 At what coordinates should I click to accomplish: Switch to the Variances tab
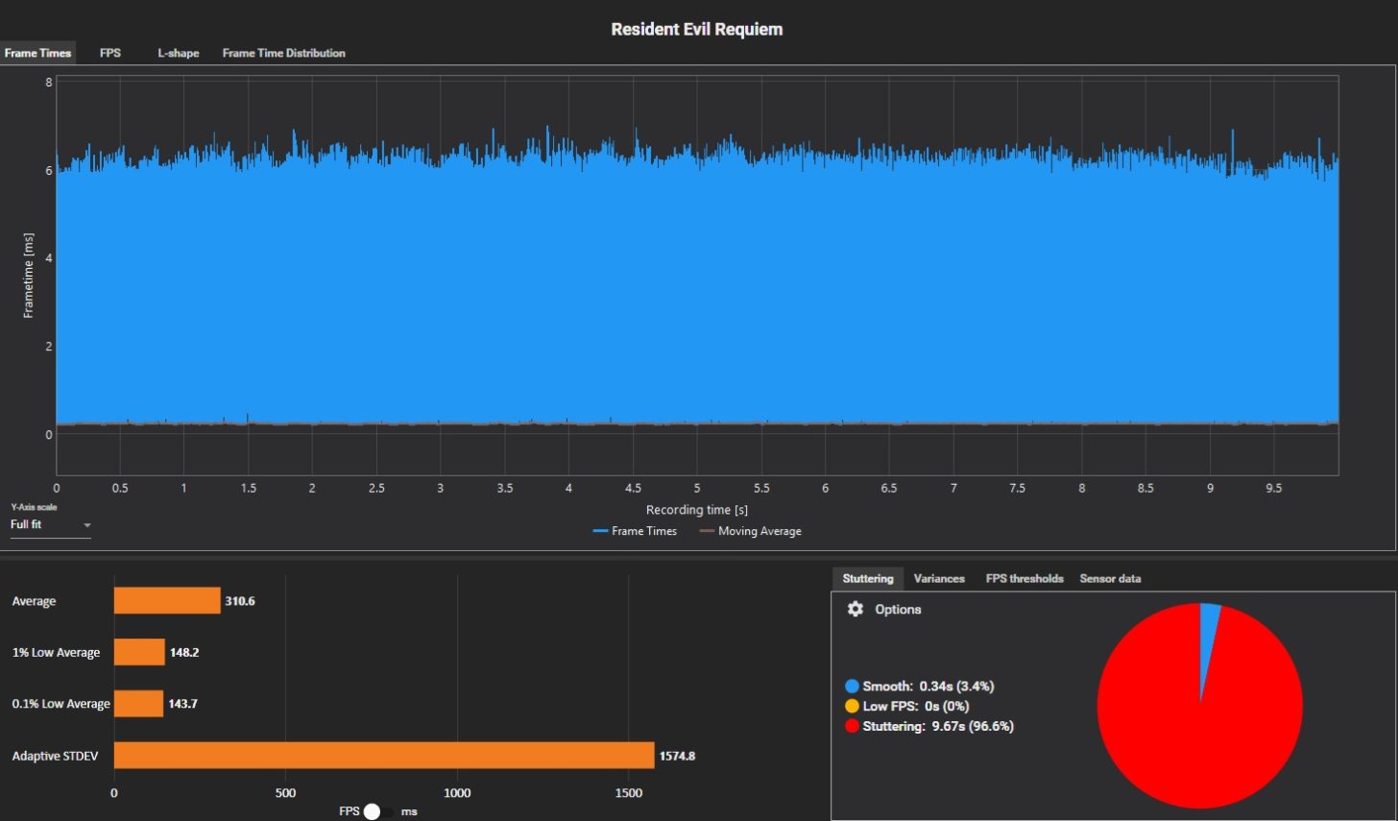click(939, 578)
